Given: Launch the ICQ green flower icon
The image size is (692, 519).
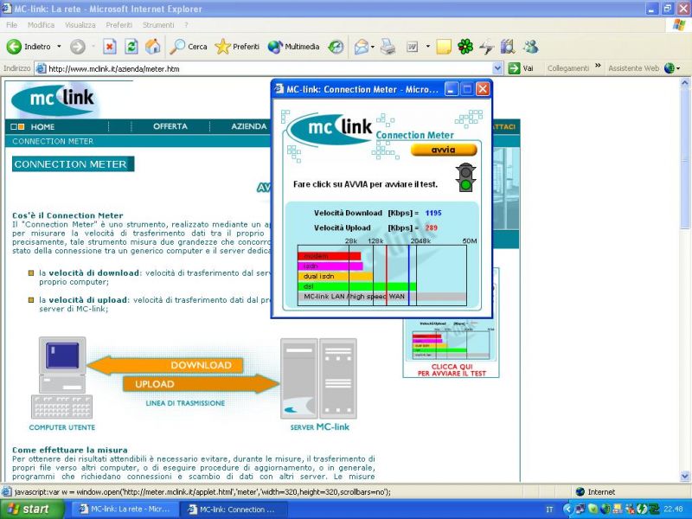Looking at the screenshot, I should pyautogui.click(x=465, y=47).
